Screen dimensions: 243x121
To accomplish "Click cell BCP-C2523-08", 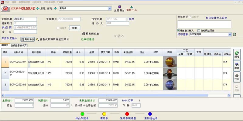I will click(x=18, y=85).
